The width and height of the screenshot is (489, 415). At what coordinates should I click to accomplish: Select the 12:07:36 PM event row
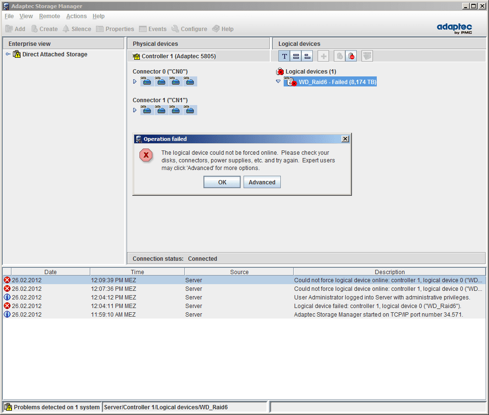pyautogui.click(x=244, y=289)
